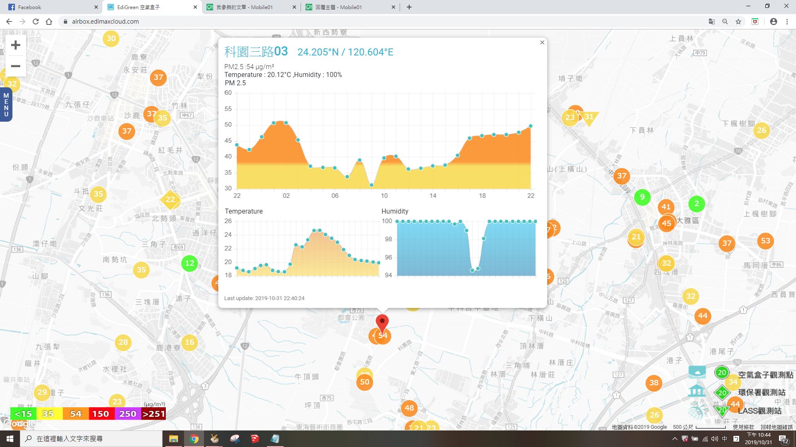Image resolution: width=796 pixels, height=447 pixels.
Task: Open 回報地圖錯誤 report link
Action: coord(776,427)
